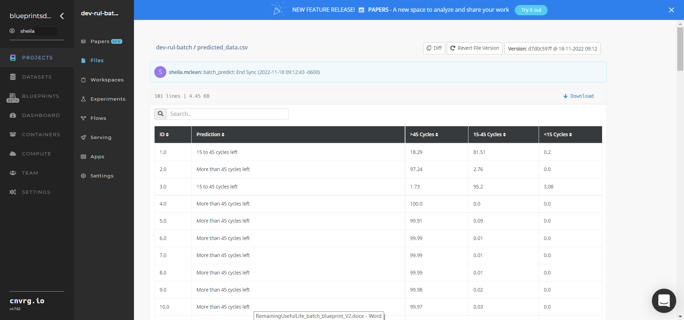The height and width of the screenshot is (320, 684).
Task: Open Serving menu item
Action: click(x=101, y=137)
